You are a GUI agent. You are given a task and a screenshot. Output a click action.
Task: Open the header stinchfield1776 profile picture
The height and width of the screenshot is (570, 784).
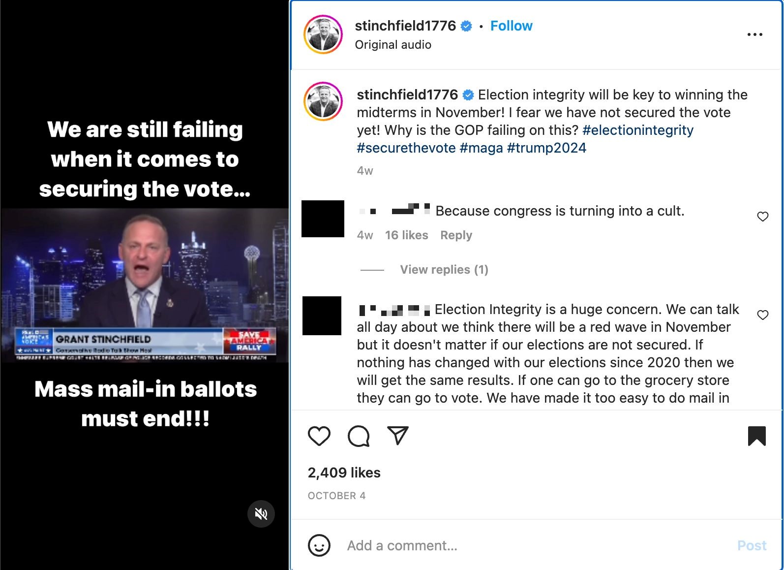coord(323,34)
